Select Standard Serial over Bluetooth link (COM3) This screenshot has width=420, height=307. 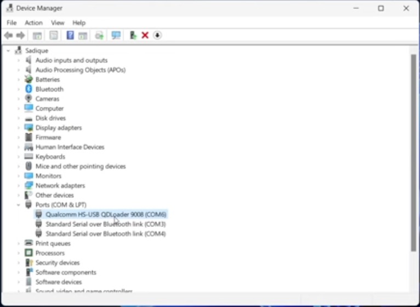point(105,224)
